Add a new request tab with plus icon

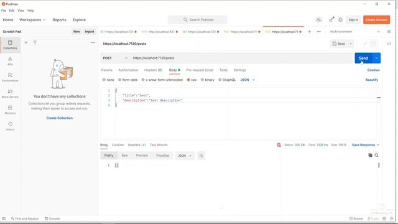pos(309,32)
